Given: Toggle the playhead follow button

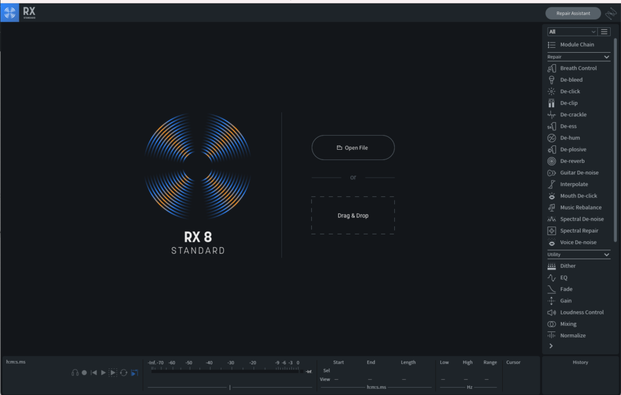Looking at the screenshot, I should point(134,373).
